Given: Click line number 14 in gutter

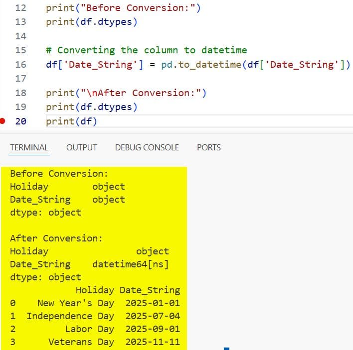Looking at the screenshot, I should point(21,36).
